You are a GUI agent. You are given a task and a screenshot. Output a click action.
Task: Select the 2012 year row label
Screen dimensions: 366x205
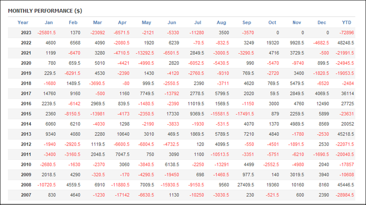(x=26, y=144)
